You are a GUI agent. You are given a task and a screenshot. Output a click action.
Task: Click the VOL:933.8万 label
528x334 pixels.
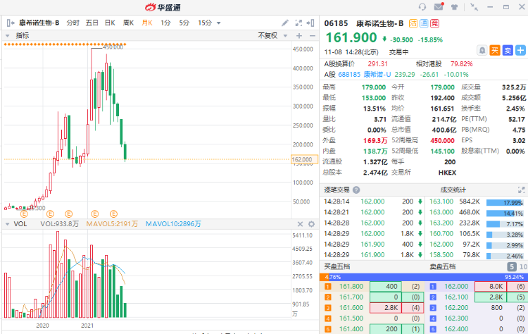(60, 224)
